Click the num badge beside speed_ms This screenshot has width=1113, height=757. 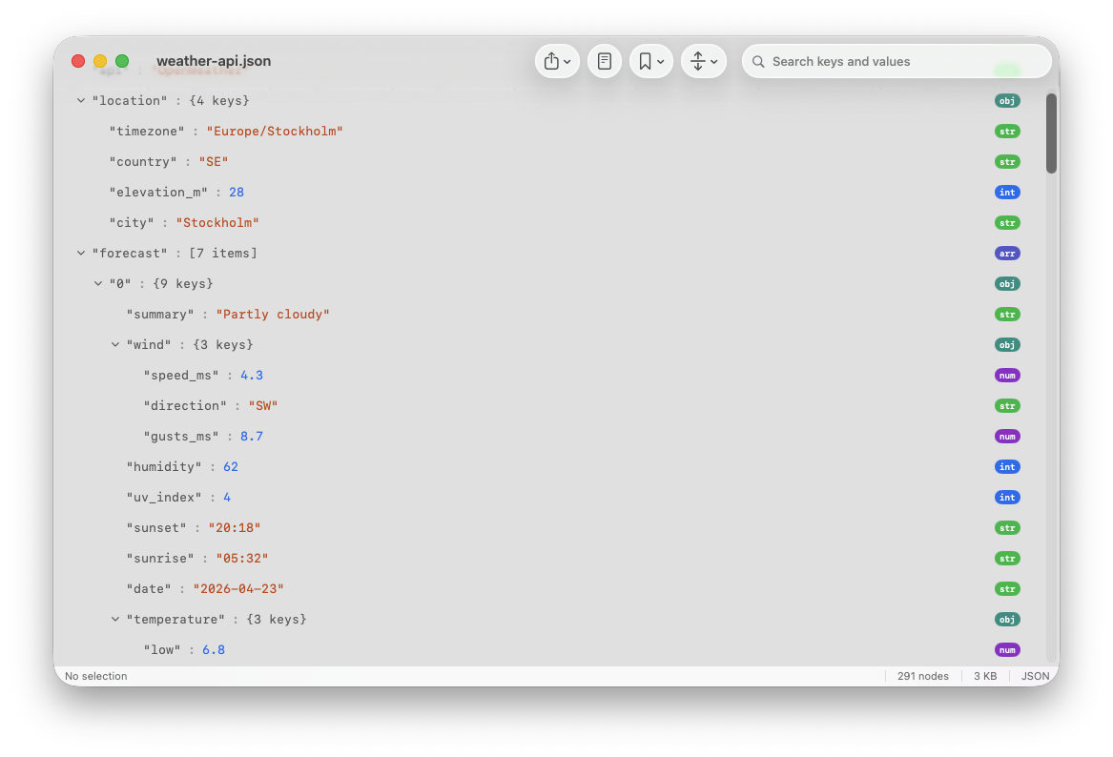click(x=1007, y=375)
